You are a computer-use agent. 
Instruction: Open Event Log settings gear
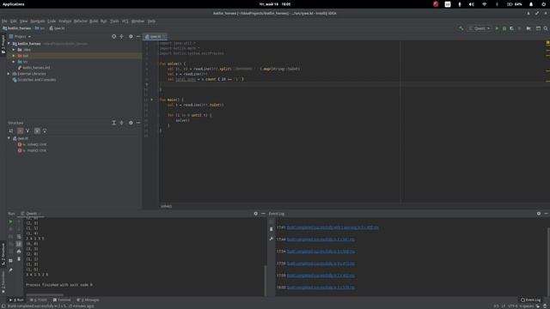539,214
